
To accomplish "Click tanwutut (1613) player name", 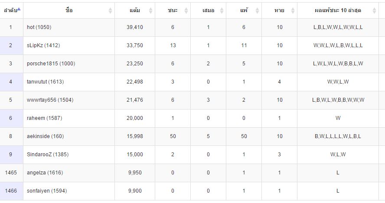I will click(45, 82).
